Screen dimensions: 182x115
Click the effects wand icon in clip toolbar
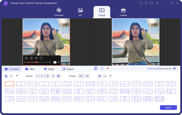point(31,58)
